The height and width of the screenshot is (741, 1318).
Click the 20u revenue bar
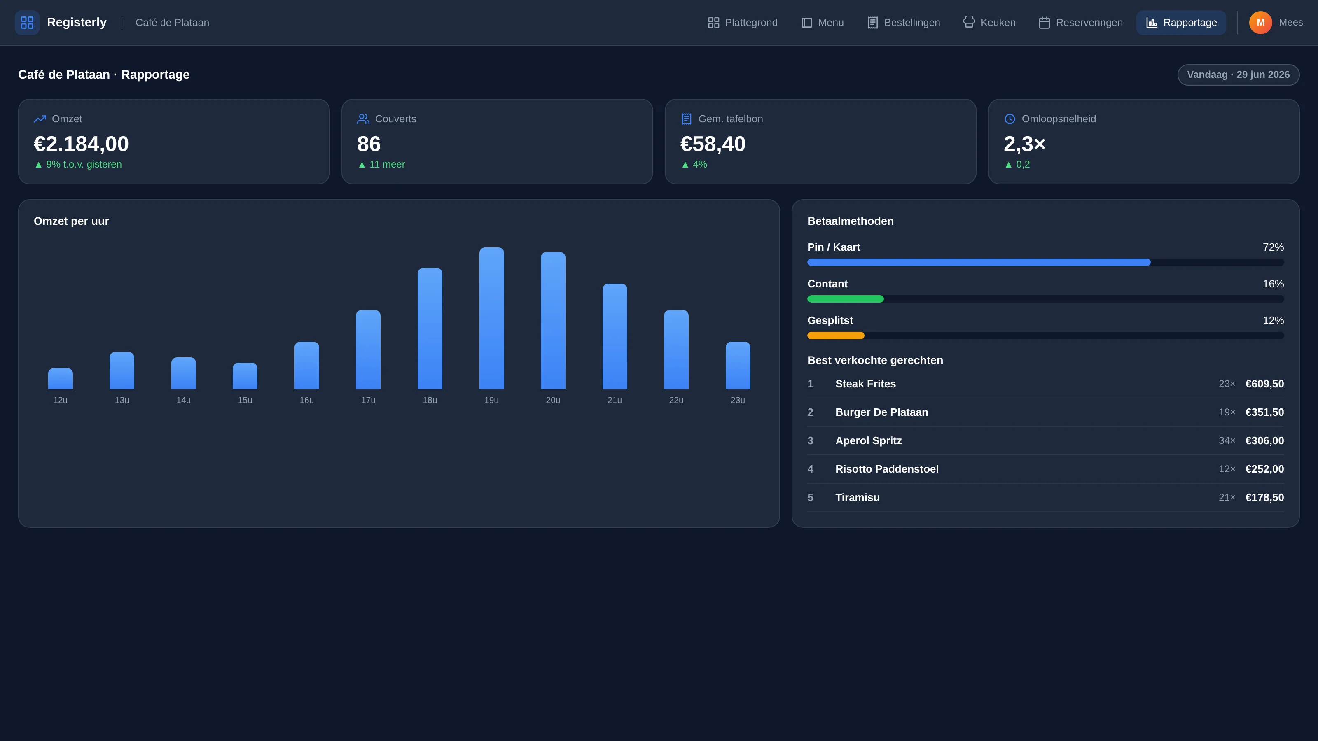point(553,321)
